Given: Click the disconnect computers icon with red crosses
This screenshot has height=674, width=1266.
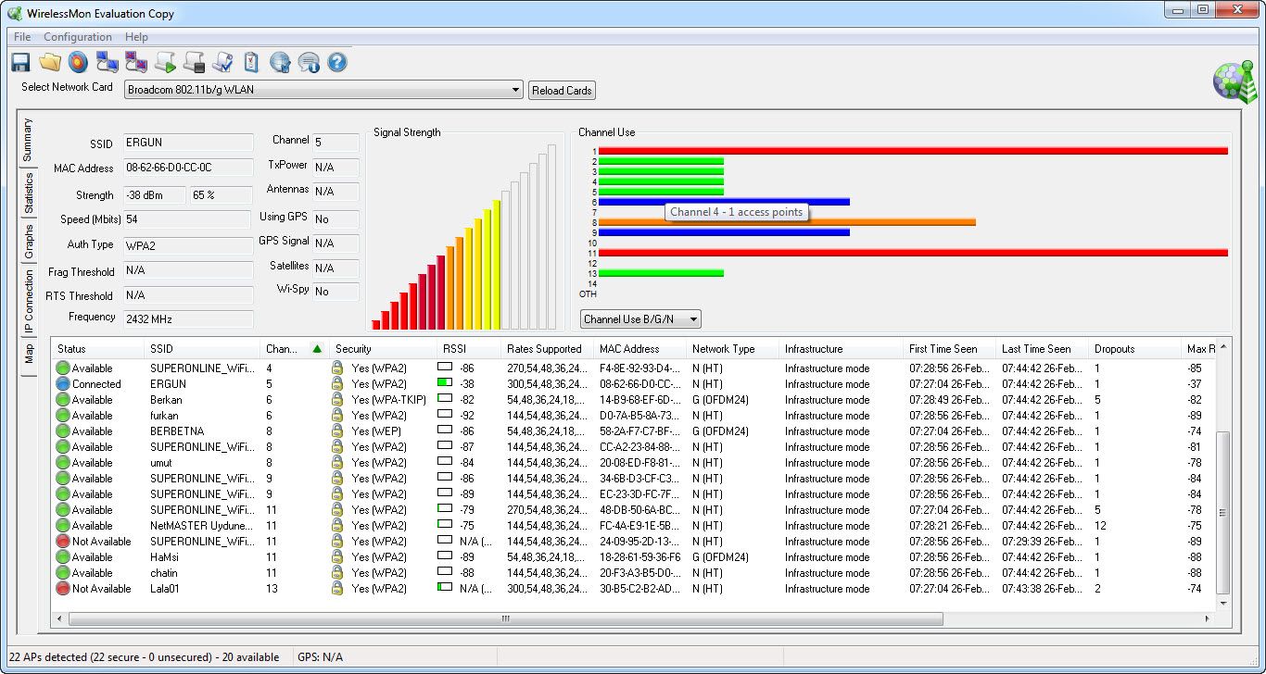Looking at the screenshot, I should pyautogui.click(x=136, y=62).
